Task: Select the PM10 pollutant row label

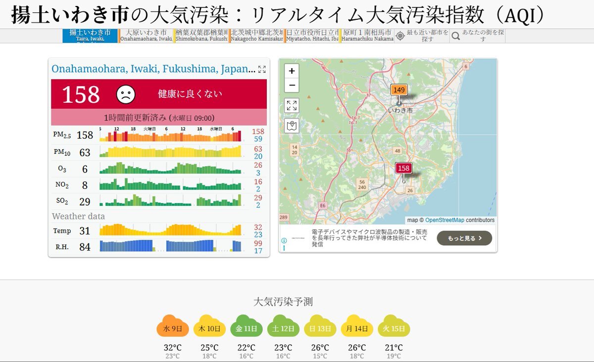Action: 62,152
